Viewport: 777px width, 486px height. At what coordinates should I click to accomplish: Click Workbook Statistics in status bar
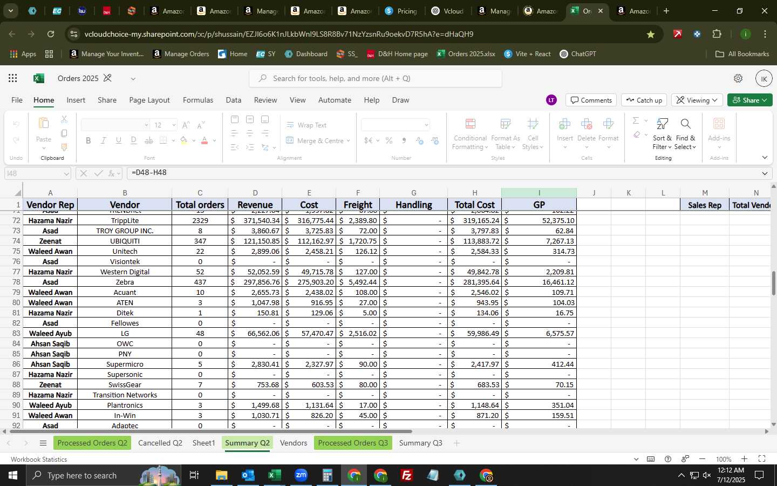(39, 460)
